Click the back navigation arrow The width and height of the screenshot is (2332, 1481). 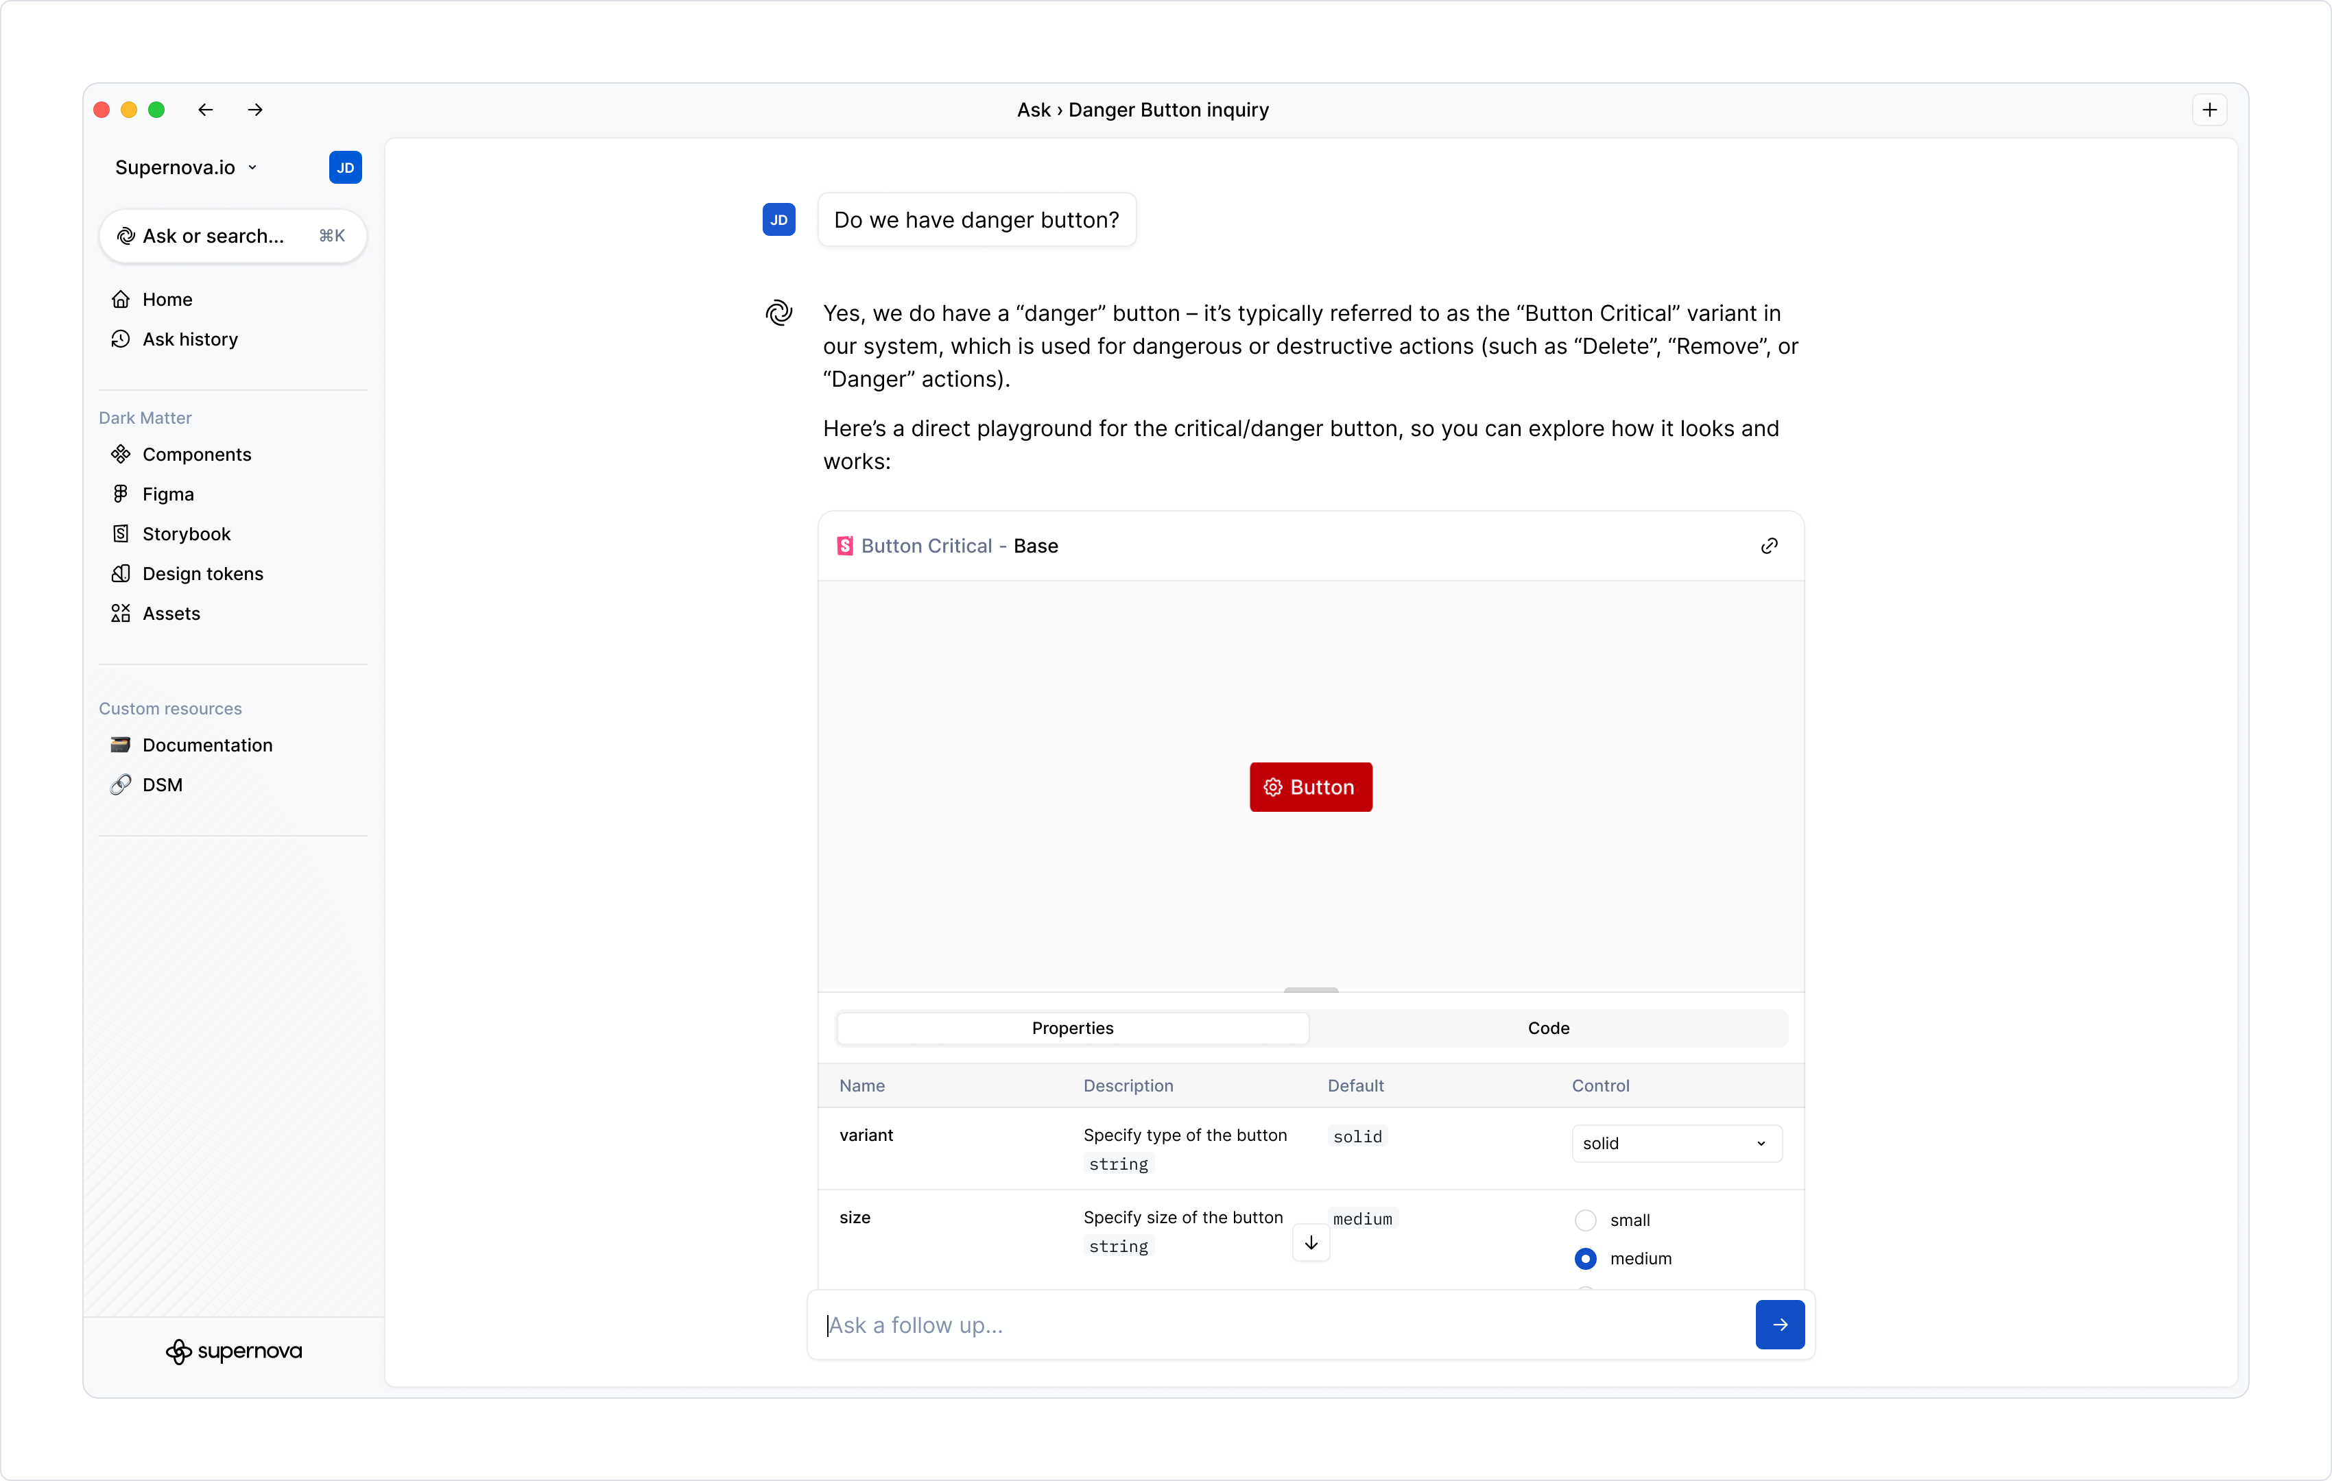coord(205,110)
